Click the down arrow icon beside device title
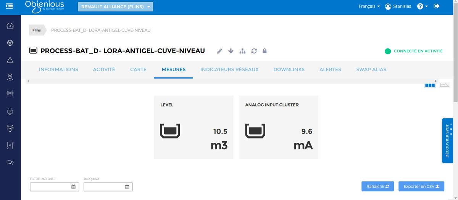The image size is (458, 200). click(231, 51)
